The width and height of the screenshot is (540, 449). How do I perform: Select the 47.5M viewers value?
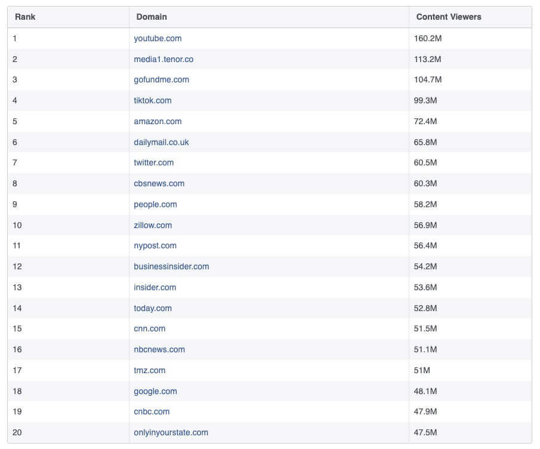[425, 432]
